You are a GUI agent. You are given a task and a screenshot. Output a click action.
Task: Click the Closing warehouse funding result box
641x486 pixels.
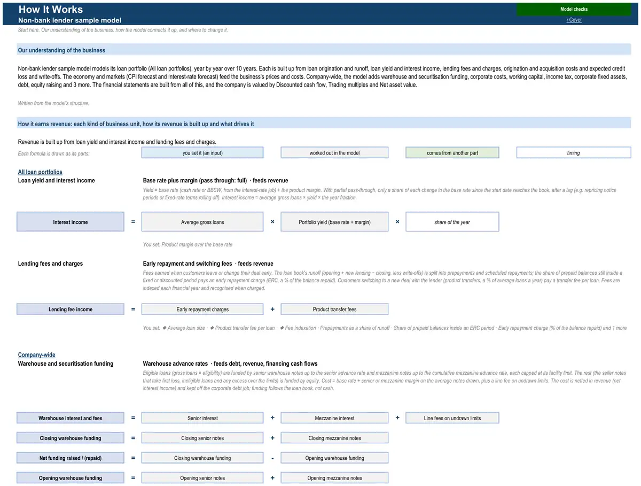(70, 438)
